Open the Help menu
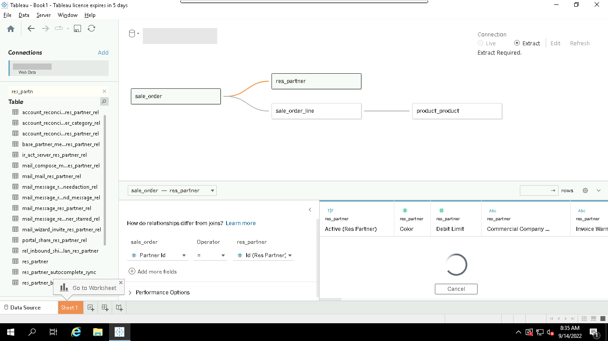This screenshot has height=341, width=608. click(x=90, y=15)
